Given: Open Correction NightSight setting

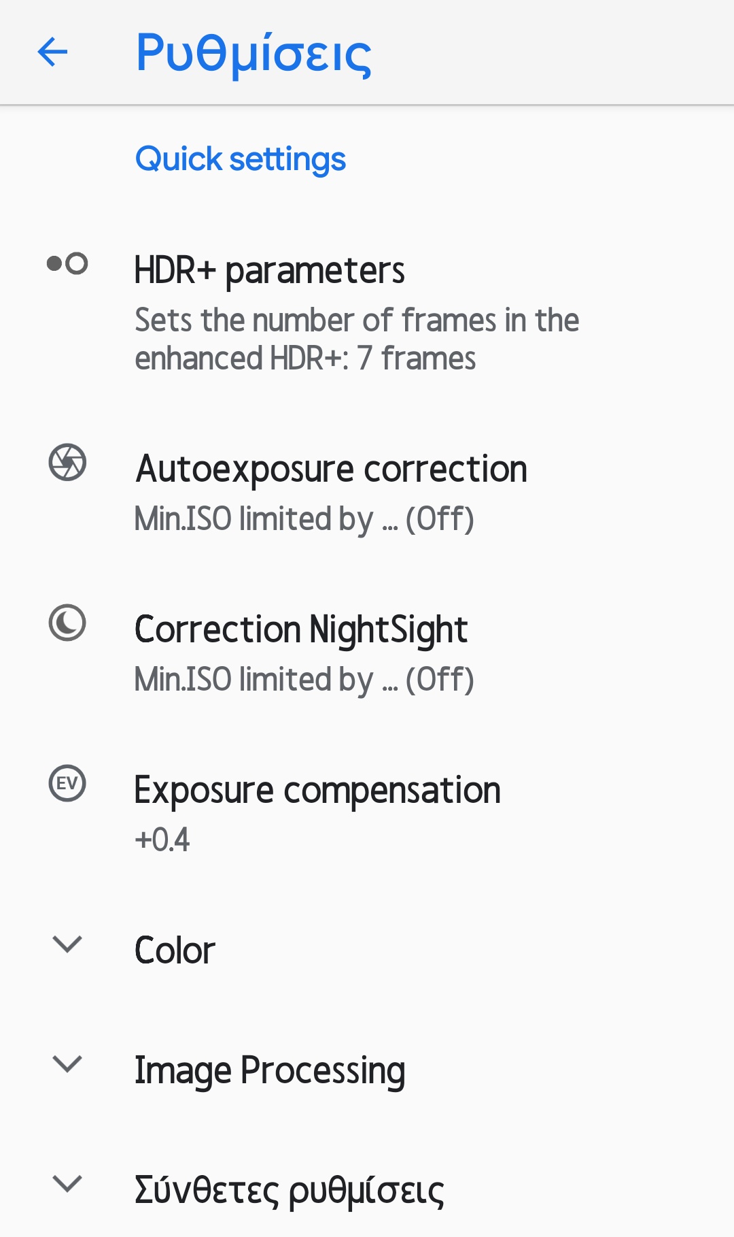Looking at the screenshot, I should pos(301,629).
